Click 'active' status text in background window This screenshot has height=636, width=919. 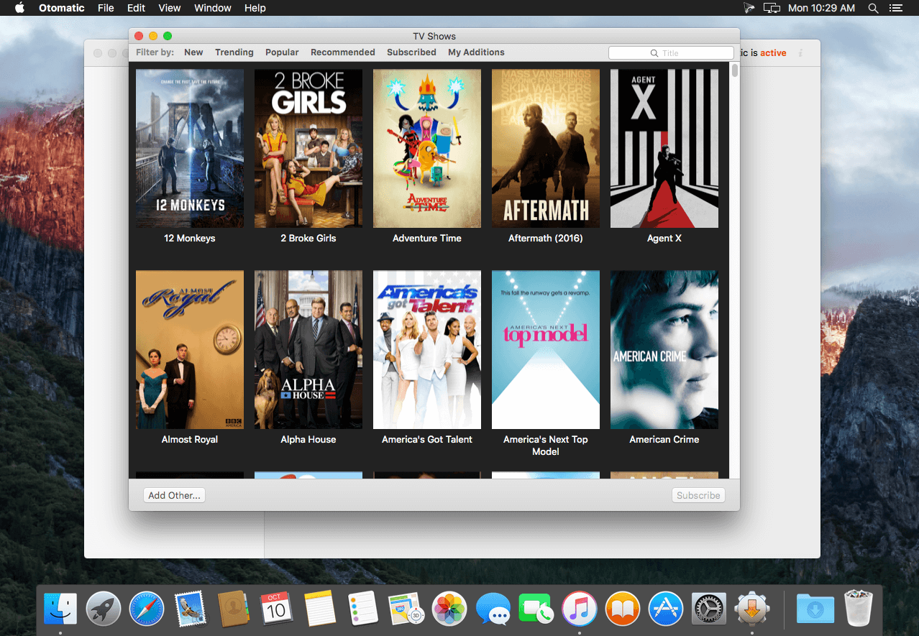pos(773,53)
